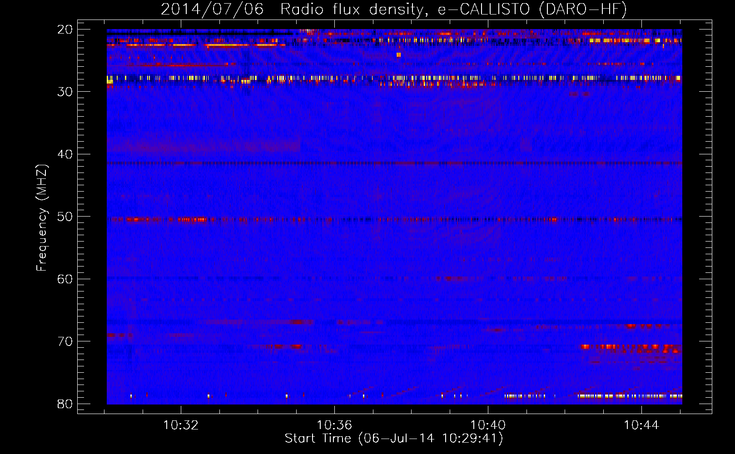Click the 20 frequency tick label
The image size is (735, 454).
[x=65, y=30]
